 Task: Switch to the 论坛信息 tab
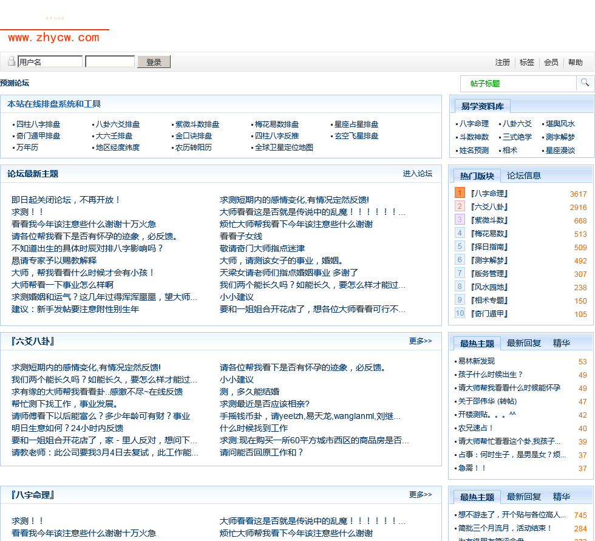coord(523,175)
